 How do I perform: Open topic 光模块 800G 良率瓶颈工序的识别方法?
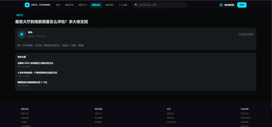point(35,63)
